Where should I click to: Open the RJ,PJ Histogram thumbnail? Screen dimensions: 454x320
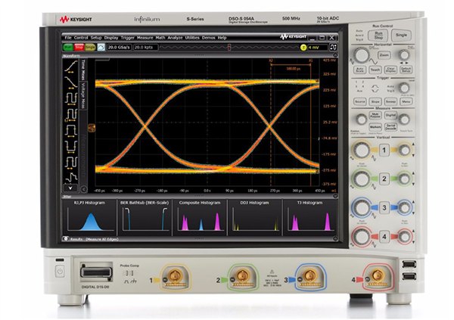(89, 217)
